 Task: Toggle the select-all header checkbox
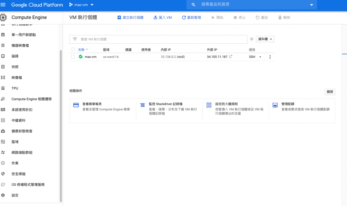pos(73,49)
